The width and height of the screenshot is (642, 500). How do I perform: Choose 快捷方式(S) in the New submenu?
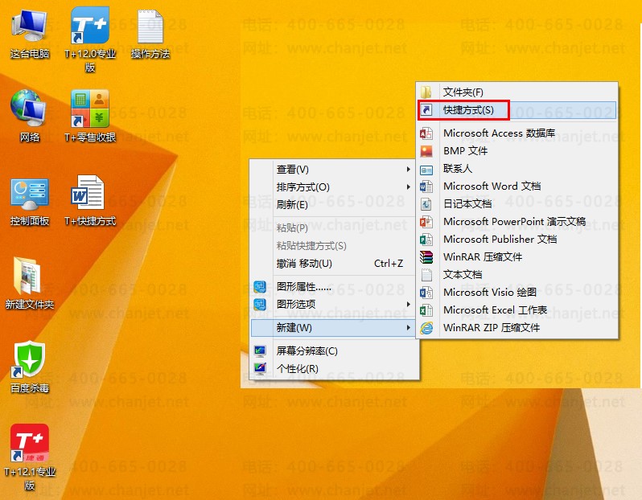(516, 110)
